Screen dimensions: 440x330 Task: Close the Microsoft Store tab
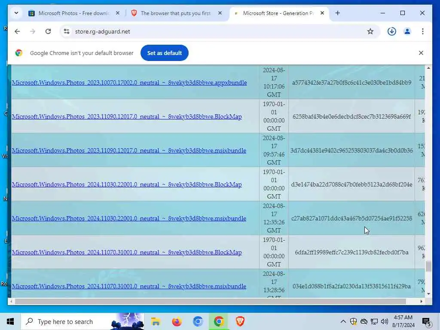click(x=322, y=13)
